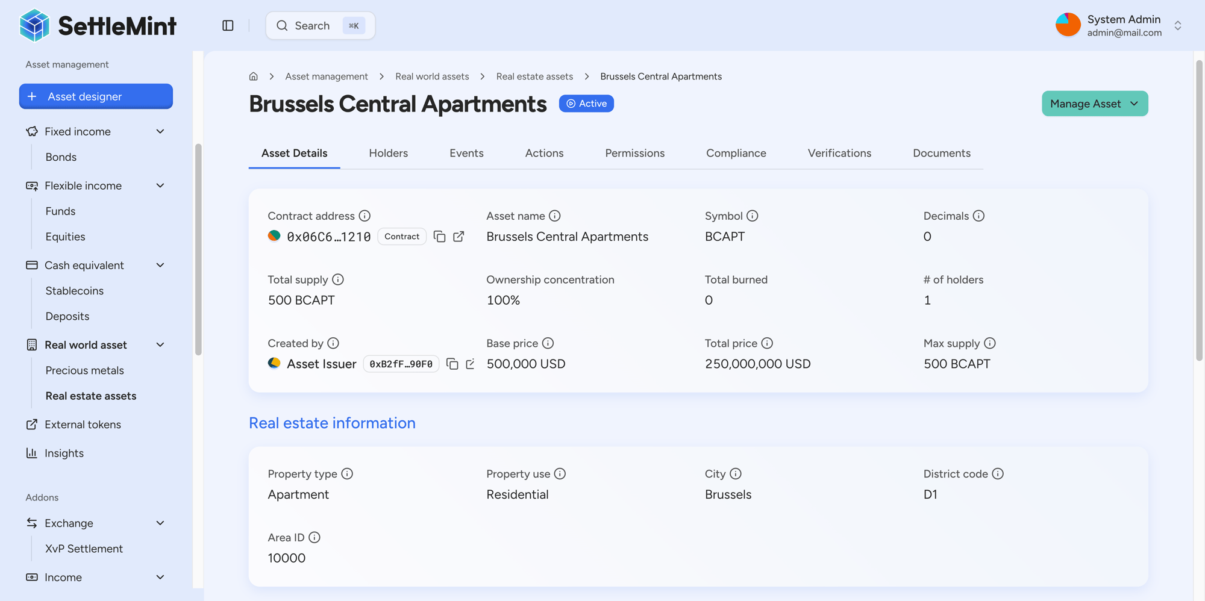Click the External tokens sidebar icon
The height and width of the screenshot is (601, 1205).
[x=32, y=424]
